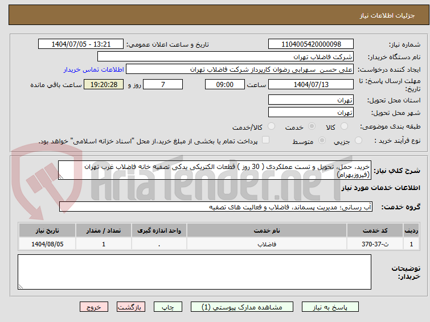Screen dimensions: 430x322
Task: Click the quantity cell in the فاضلاب row
Action: (x=104, y=244)
